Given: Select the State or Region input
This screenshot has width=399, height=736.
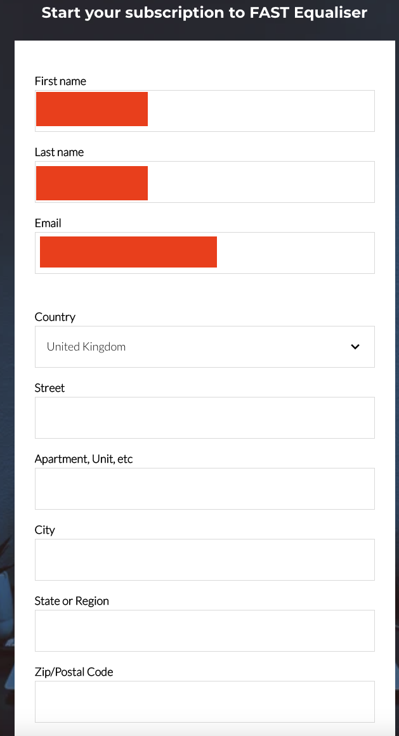Looking at the screenshot, I should click(205, 631).
